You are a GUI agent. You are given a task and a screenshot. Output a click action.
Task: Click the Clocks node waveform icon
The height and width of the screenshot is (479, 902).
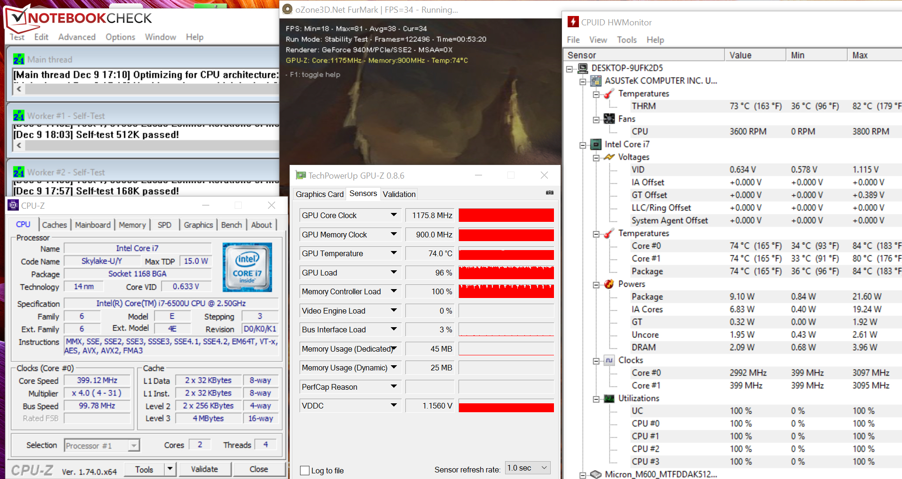click(x=609, y=360)
